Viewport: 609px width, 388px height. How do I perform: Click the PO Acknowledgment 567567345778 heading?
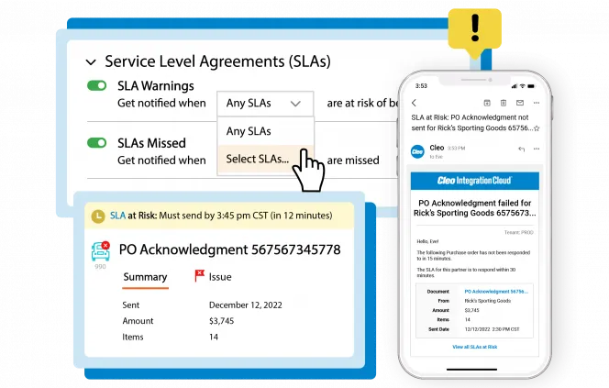(229, 249)
